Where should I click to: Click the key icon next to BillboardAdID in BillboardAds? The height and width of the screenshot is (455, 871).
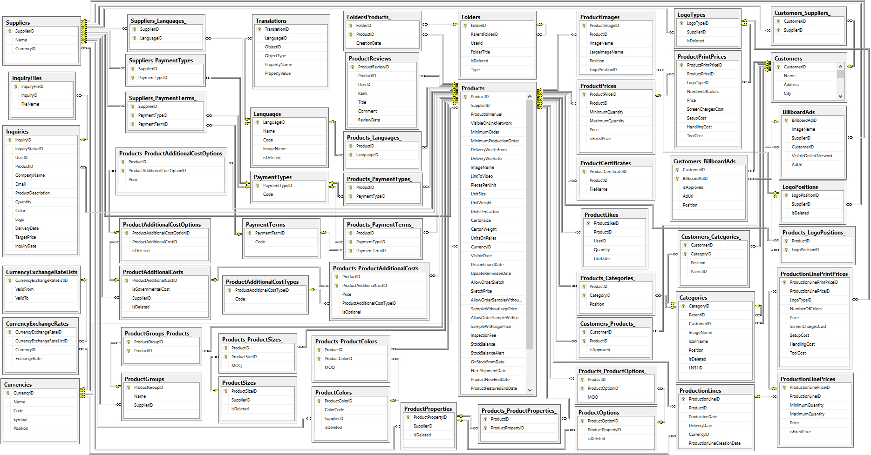coord(786,120)
